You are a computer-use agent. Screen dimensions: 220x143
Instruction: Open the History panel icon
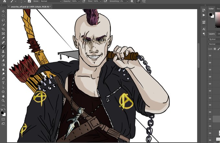tap(204, 10)
